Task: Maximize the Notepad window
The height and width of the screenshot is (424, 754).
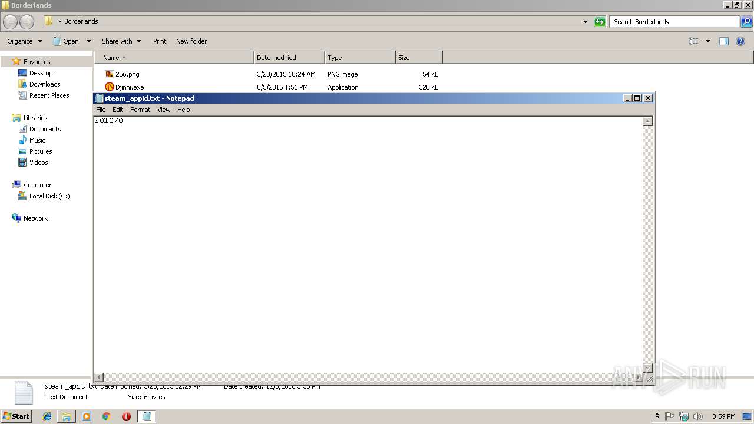Action: (x=637, y=98)
